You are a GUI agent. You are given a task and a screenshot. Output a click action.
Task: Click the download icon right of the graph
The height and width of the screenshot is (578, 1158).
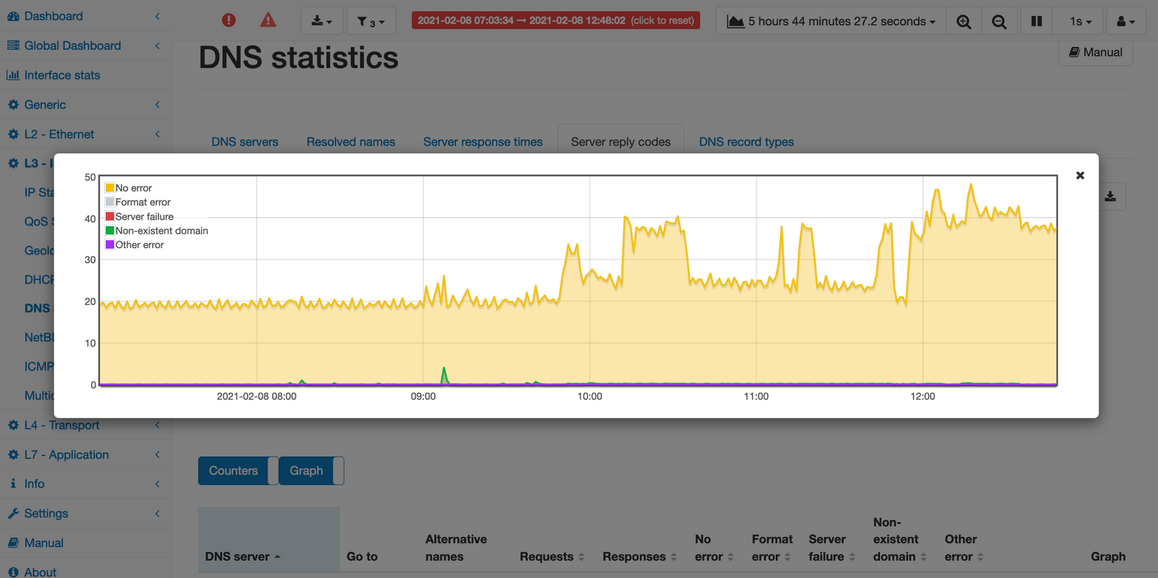pos(1110,197)
